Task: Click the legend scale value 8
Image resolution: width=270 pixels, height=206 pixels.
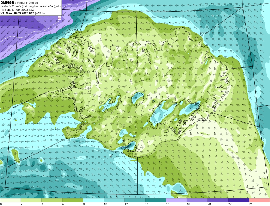Action: click(84, 204)
